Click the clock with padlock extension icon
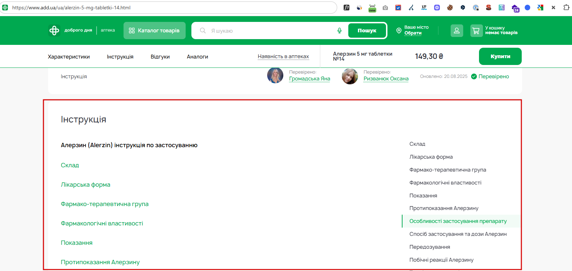The height and width of the screenshot is (271, 572). (x=476, y=8)
